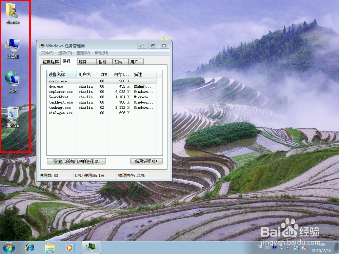Screen dimensions: 339x254
Task: Switch to the 应用程序 tab
Action: point(51,62)
